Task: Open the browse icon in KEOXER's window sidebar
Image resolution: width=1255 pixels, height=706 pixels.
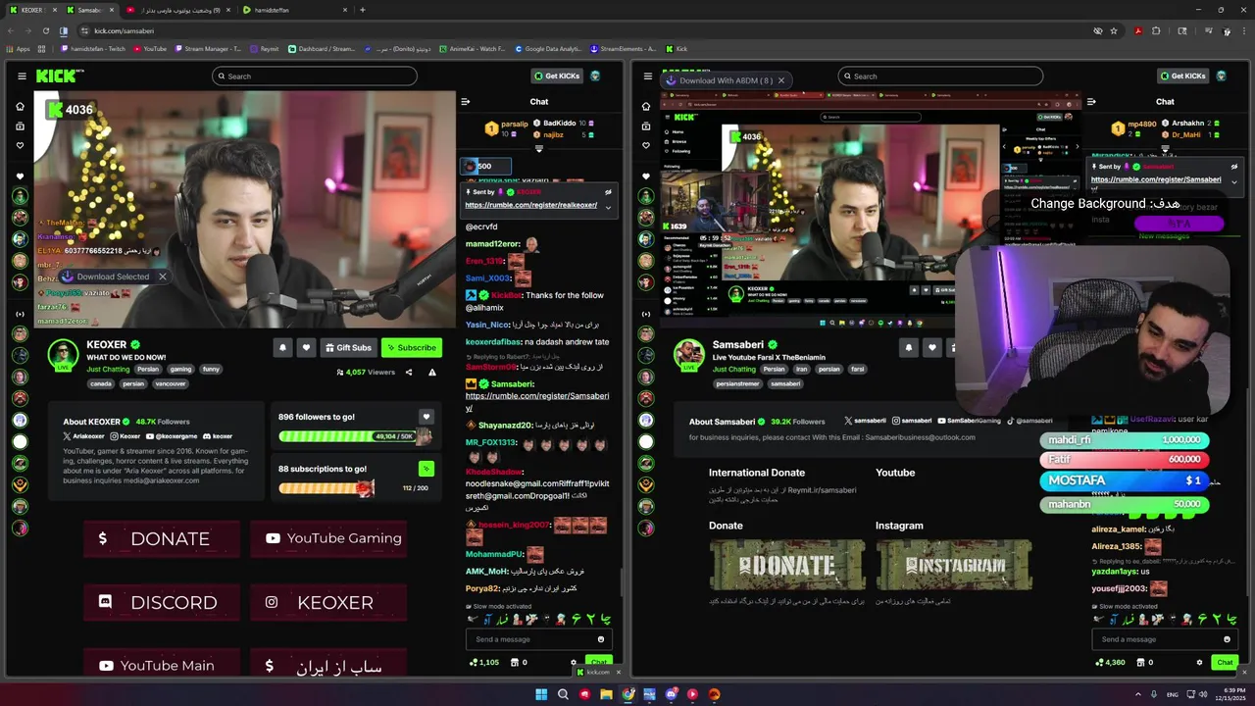Action: click(x=20, y=126)
